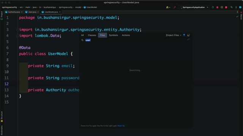Click the filter funnel icon in search popup
243x136 pixels.
click(x=184, y=35)
